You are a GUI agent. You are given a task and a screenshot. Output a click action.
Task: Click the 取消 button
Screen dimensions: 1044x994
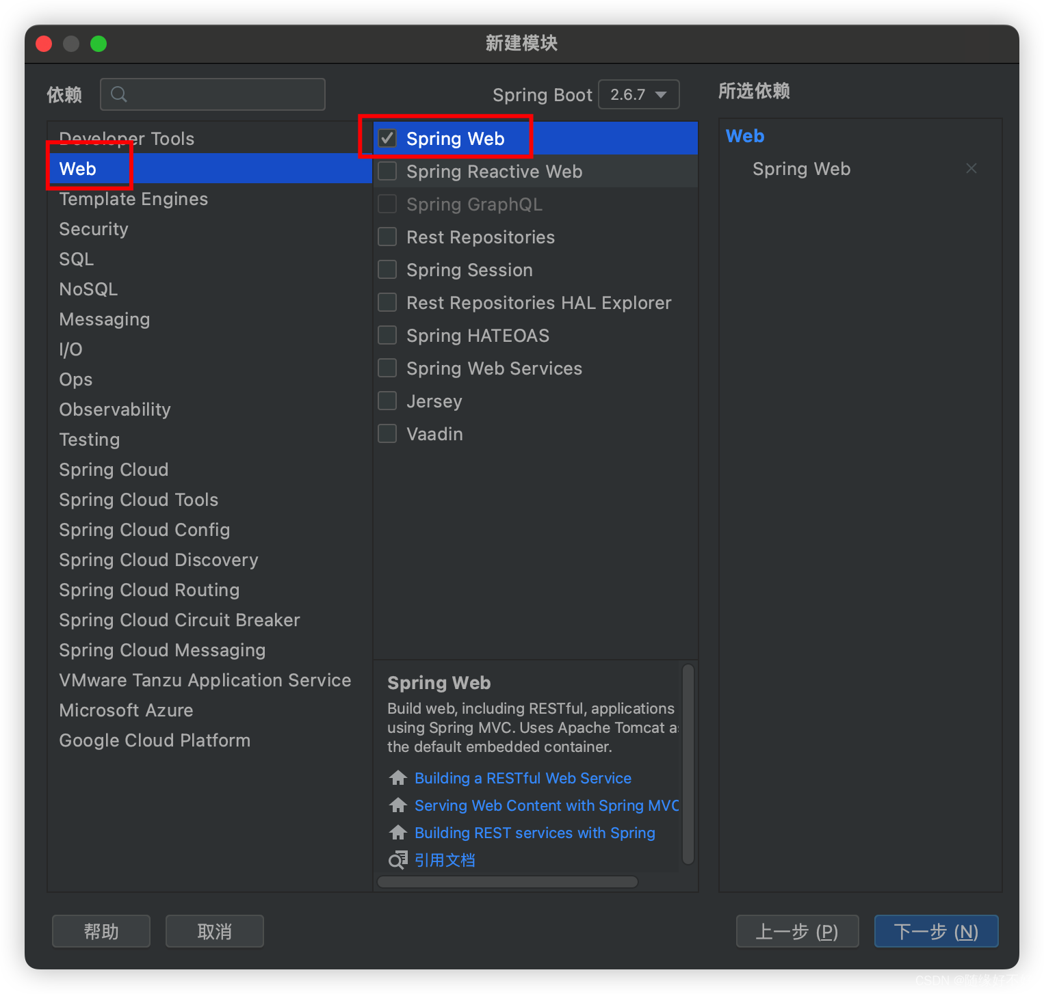(x=214, y=931)
